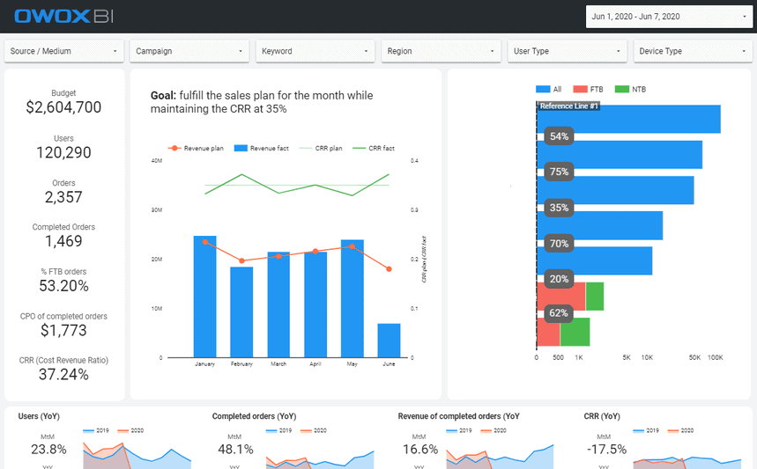
Task: Click the CPO value $1,773
Action: coord(63,330)
